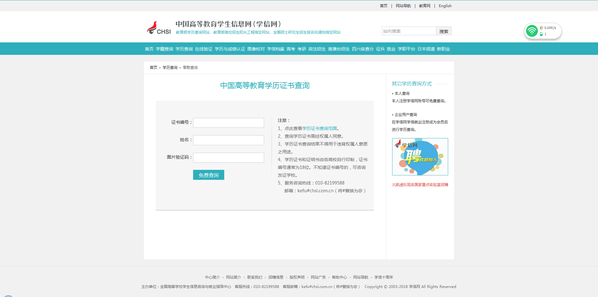Open the 学信网 recruitment banner image
Image resolution: width=598 pixels, height=297 pixels.
(420, 157)
